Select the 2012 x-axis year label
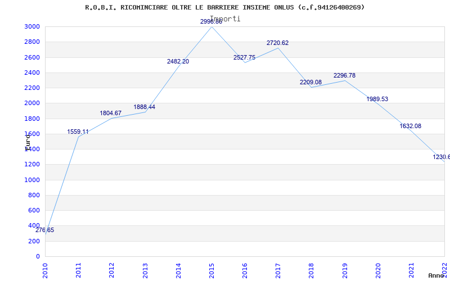The height and width of the screenshot is (281, 450). coord(111,270)
